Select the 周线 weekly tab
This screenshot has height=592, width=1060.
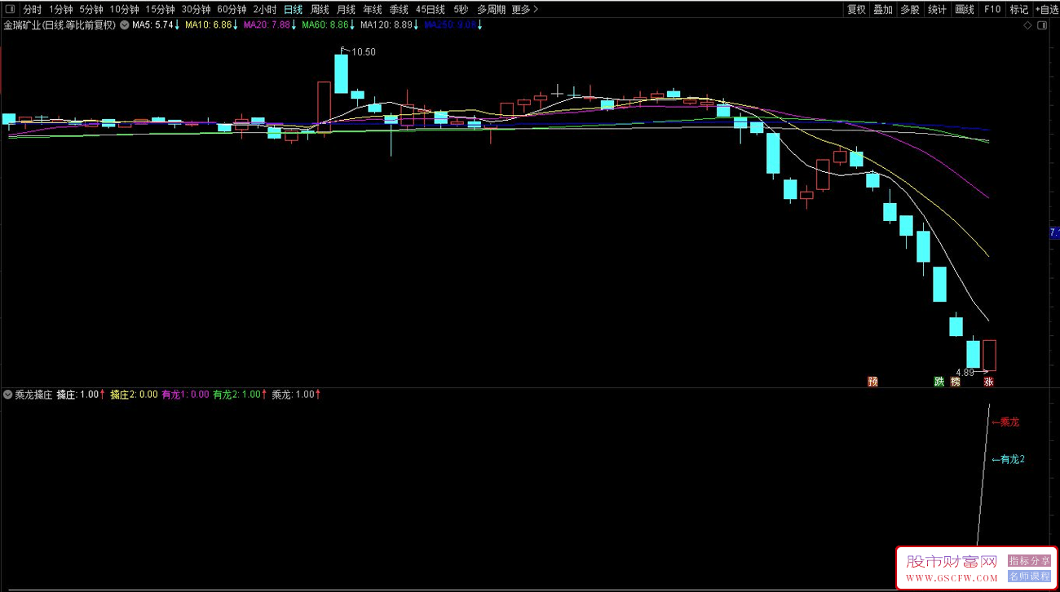coord(320,10)
